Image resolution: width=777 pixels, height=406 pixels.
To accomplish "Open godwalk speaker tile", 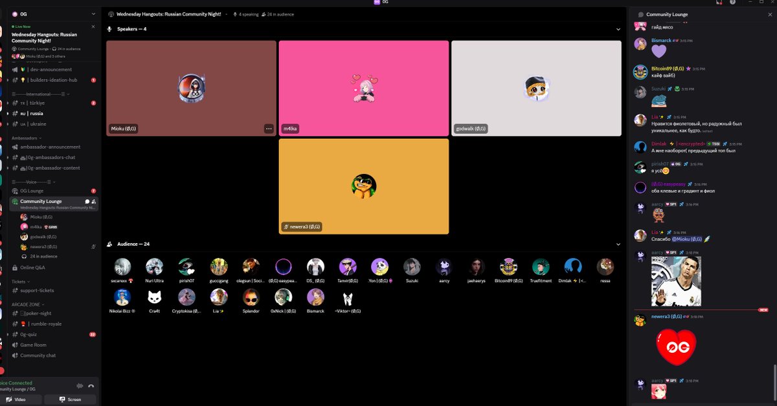I will click(x=536, y=89).
